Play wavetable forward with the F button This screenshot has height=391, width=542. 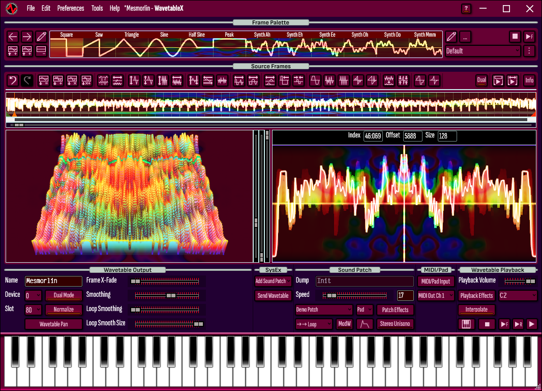tap(504, 324)
